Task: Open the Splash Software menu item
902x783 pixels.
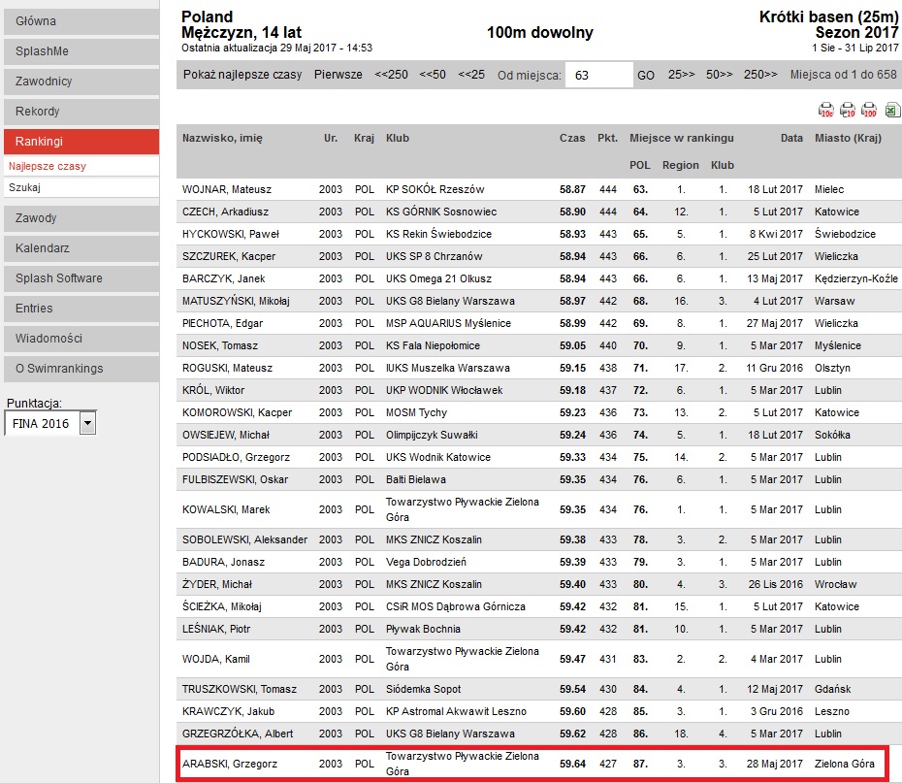Action: pos(81,277)
